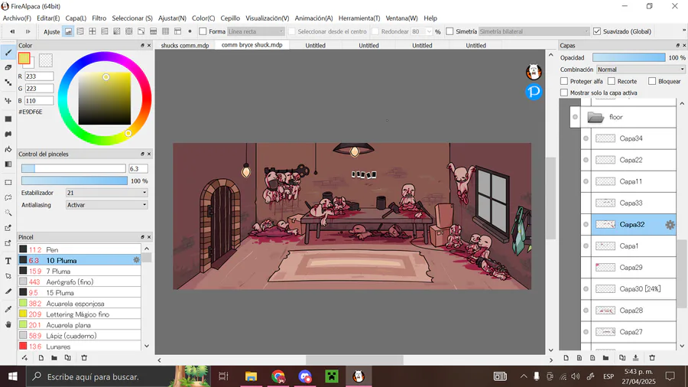Click the undo arrow in the toolbar
The width and height of the screenshot is (688, 387).
(12, 31)
